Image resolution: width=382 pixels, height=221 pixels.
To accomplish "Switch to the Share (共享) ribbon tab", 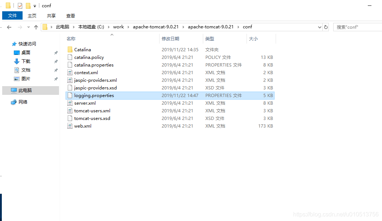I will [51, 16].
